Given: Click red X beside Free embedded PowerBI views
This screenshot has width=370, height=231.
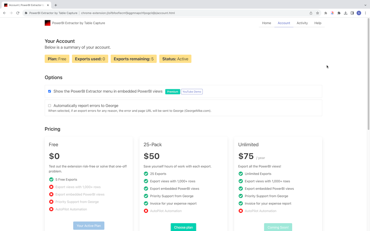Looking at the screenshot, I should [x=51, y=194].
